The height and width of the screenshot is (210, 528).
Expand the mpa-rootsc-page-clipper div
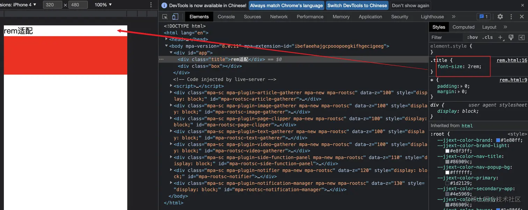click(171, 118)
